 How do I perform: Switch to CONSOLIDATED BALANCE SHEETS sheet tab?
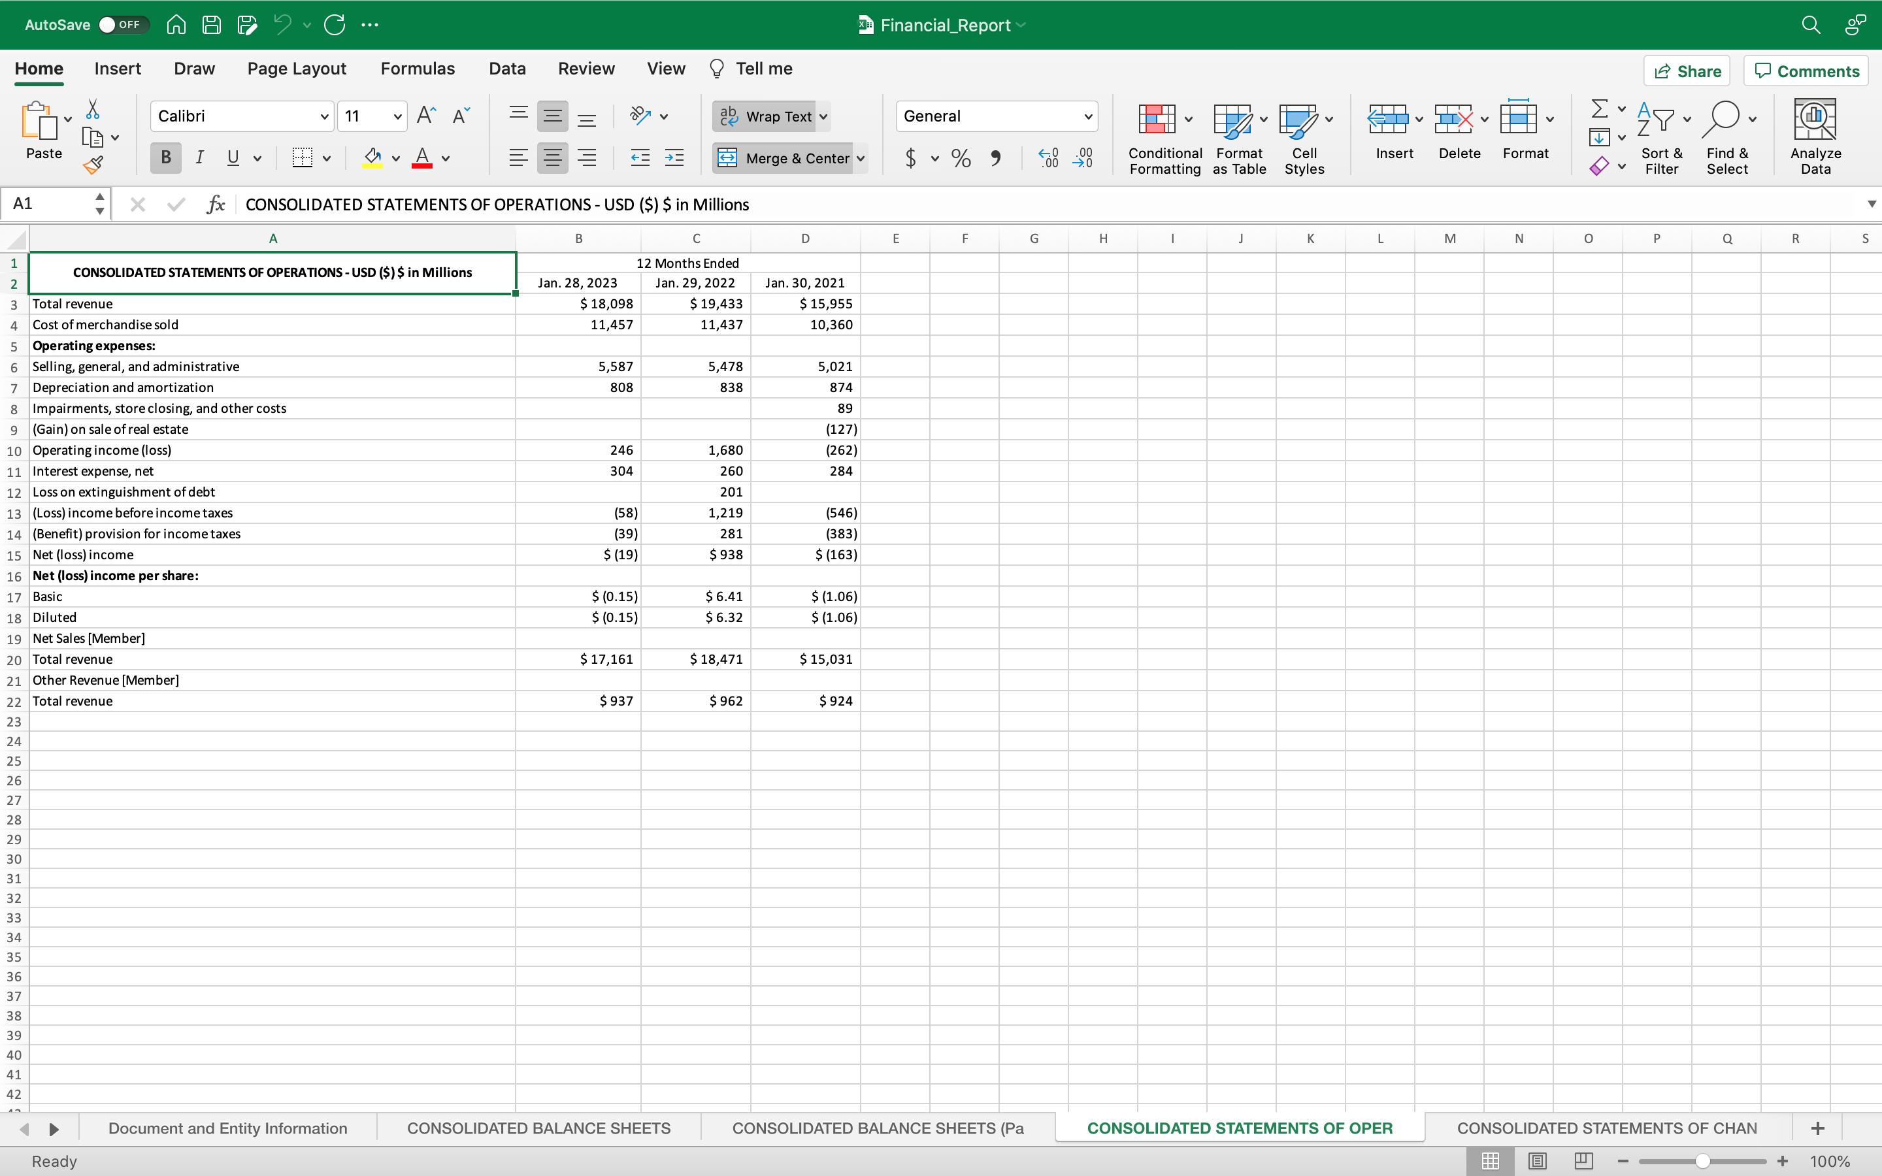[538, 1128]
